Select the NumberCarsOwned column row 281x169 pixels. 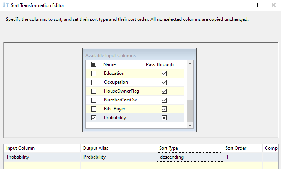coord(122,100)
